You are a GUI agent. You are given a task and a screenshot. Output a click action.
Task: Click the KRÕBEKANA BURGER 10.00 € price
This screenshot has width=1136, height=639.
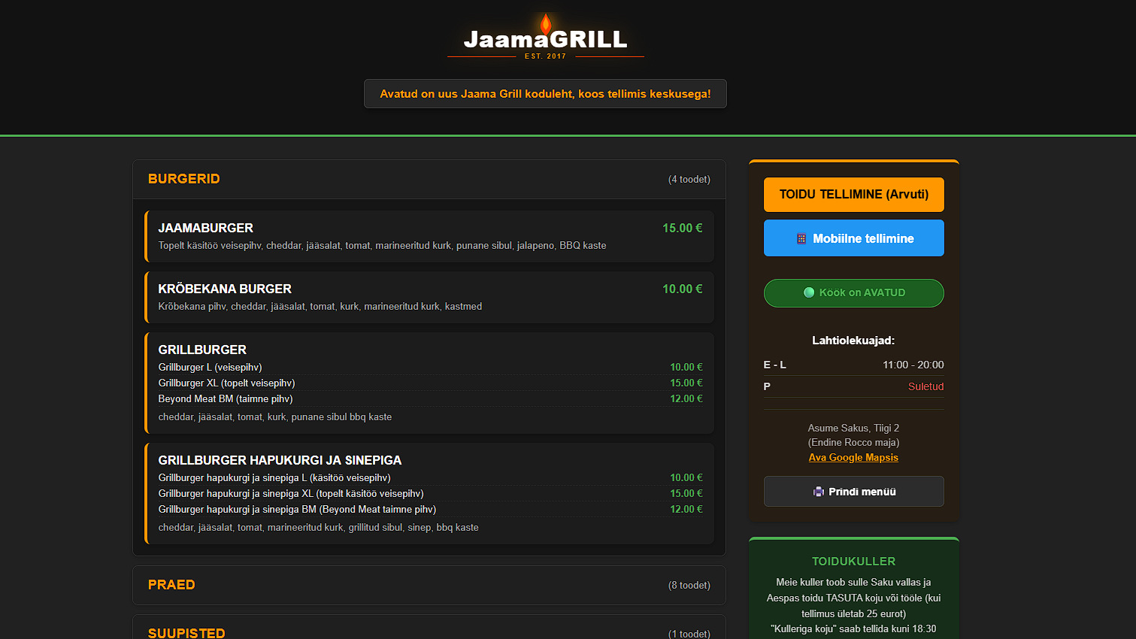point(682,289)
